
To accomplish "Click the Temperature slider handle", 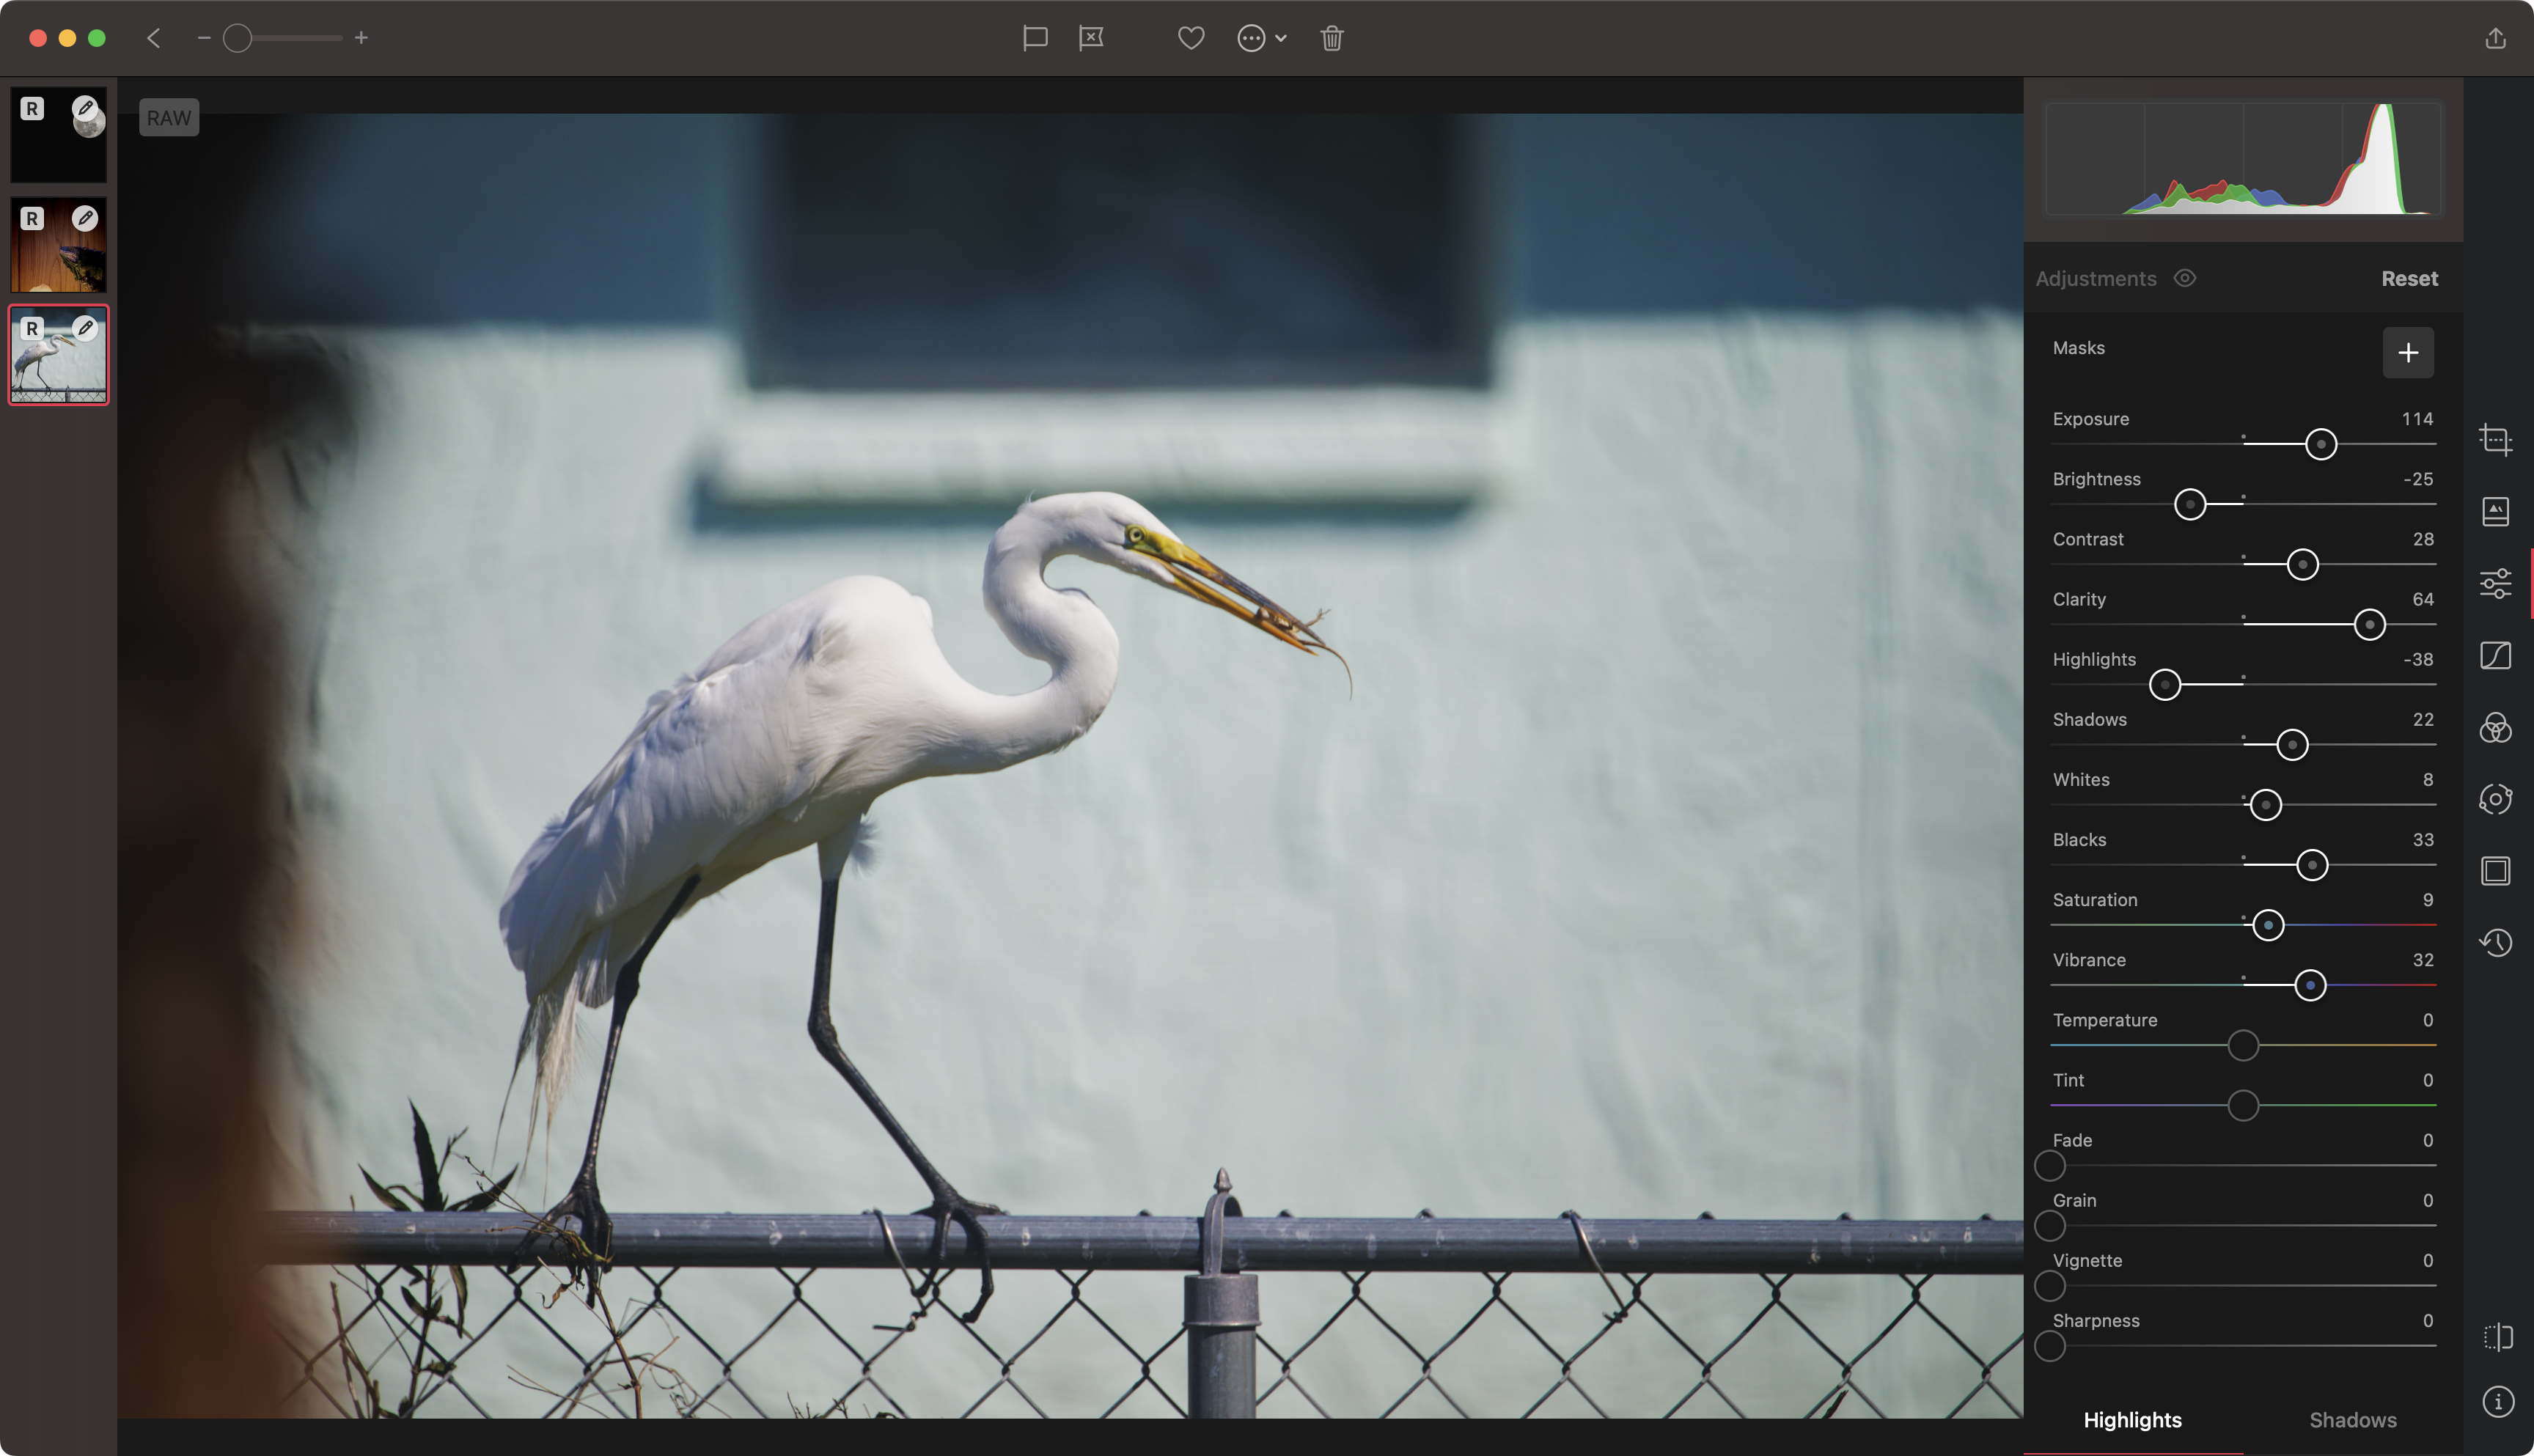I will pyautogui.click(x=2243, y=1045).
